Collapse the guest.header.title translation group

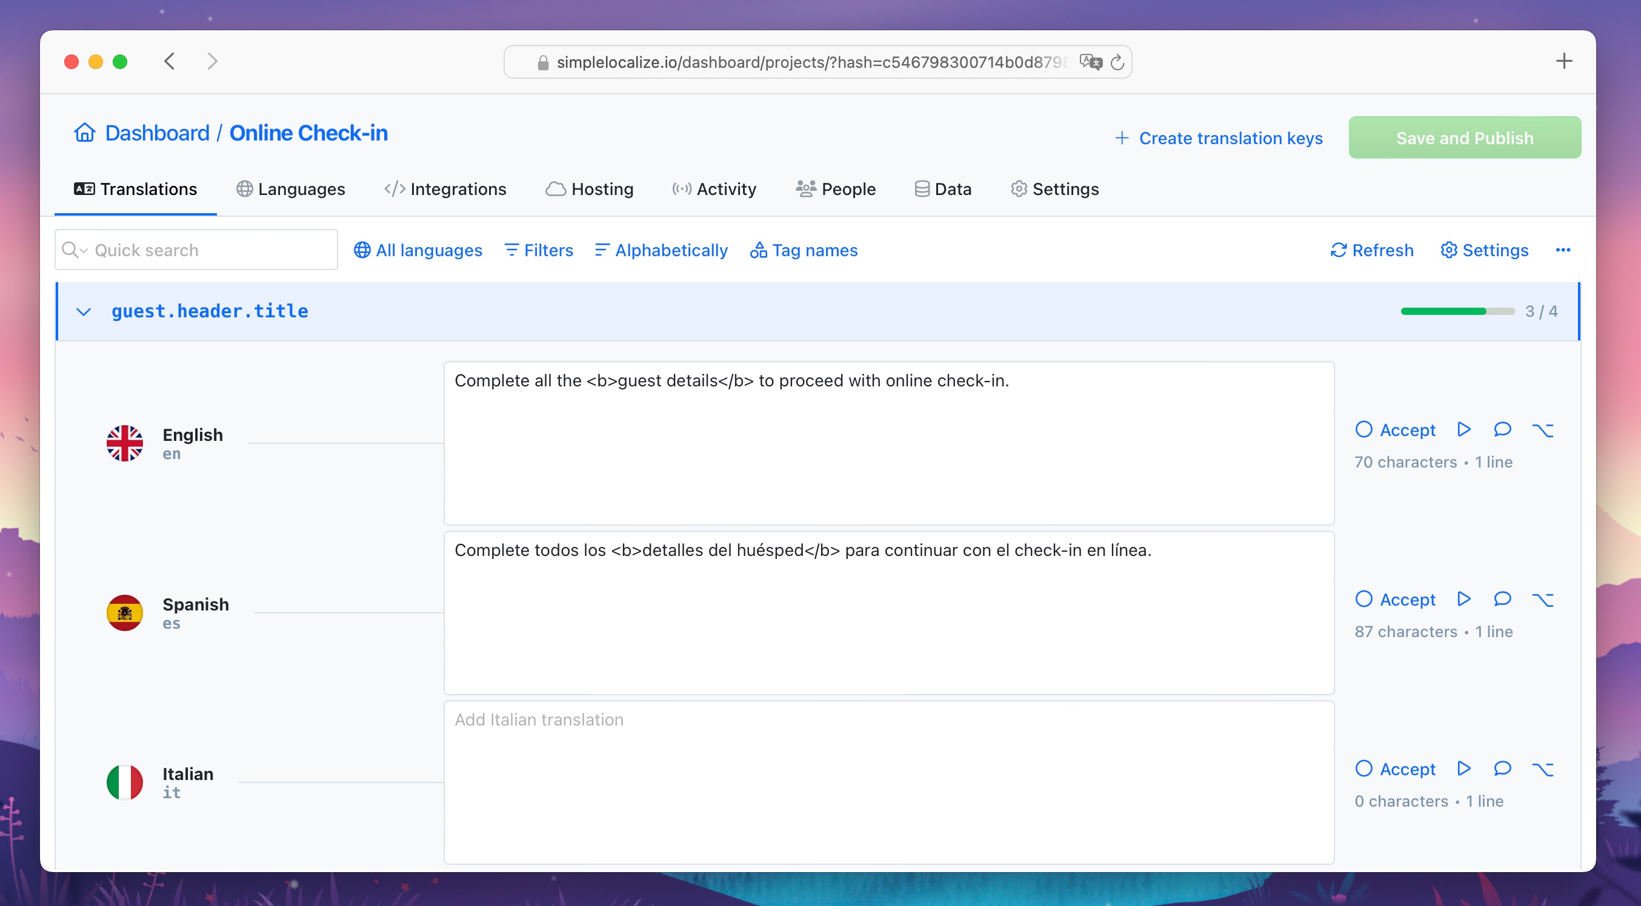84,311
